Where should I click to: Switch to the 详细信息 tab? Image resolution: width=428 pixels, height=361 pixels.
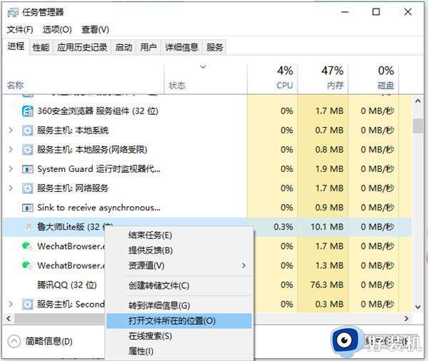[x=182, y=48]
